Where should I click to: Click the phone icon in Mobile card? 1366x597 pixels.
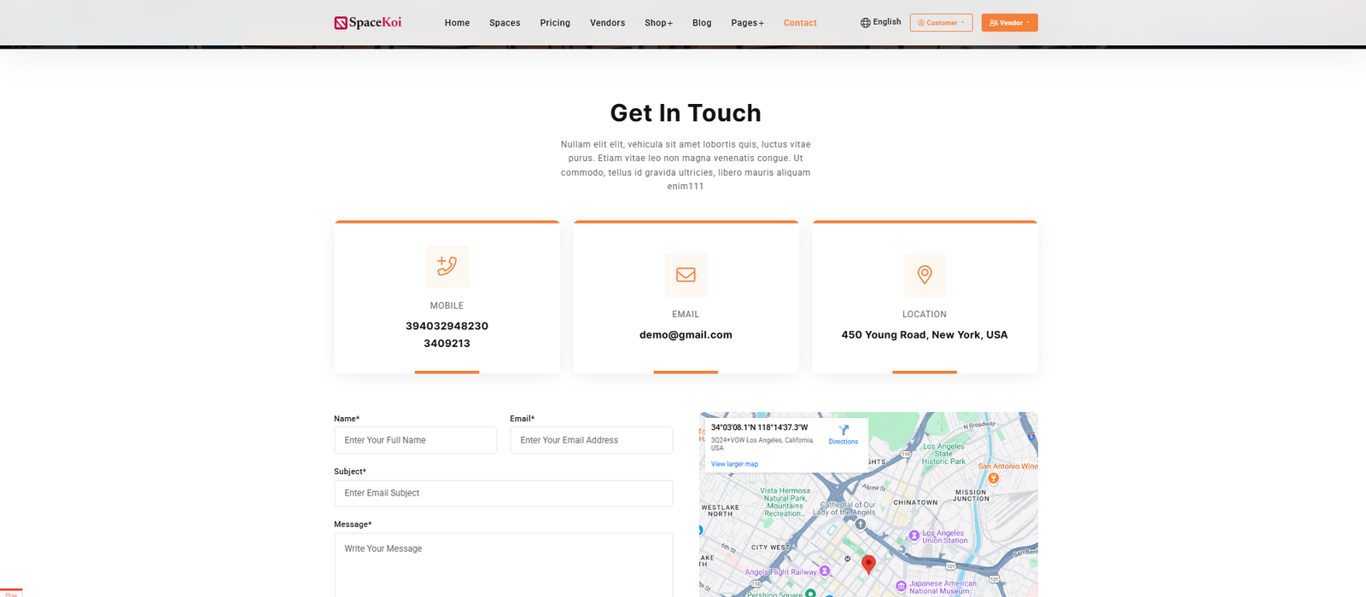(x=447, y=266)
